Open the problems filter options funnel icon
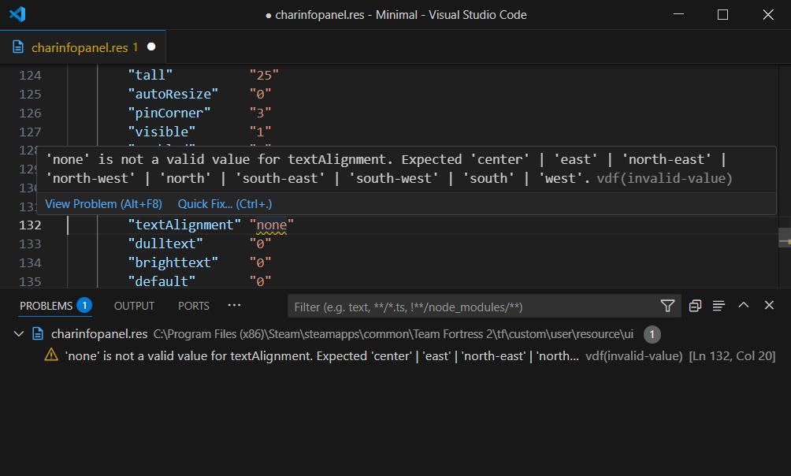 coord(667,306)
